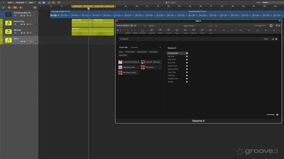Click the highlighted grid view toolbar icon
Screen dimensions: 284x159
pos(44,3)
